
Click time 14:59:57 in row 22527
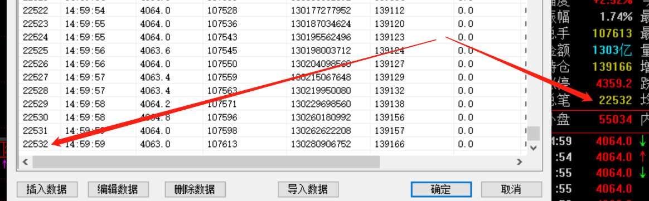click(x=85, y=77)
